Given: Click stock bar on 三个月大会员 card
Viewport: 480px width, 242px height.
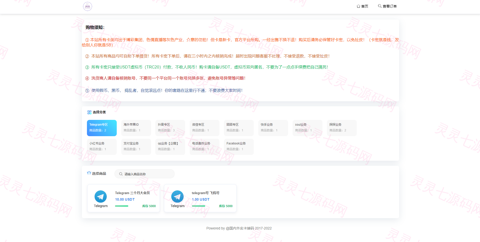Looking at the screenshot, I should (122, 206).
